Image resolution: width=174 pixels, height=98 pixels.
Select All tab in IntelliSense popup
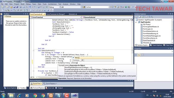[82, 60]
